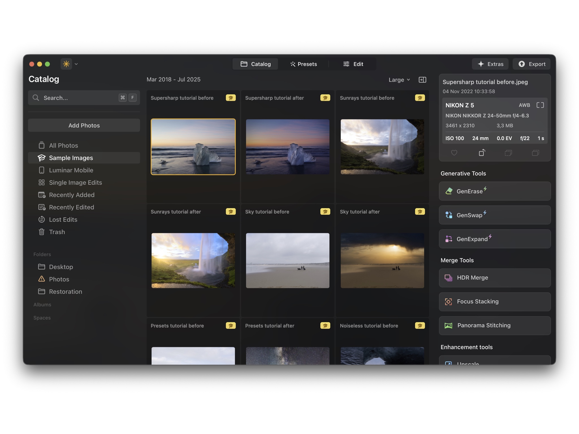Open the Large thumbnail size dropdown
Viewport: 579px width, 434px height.
pos(399,80)
